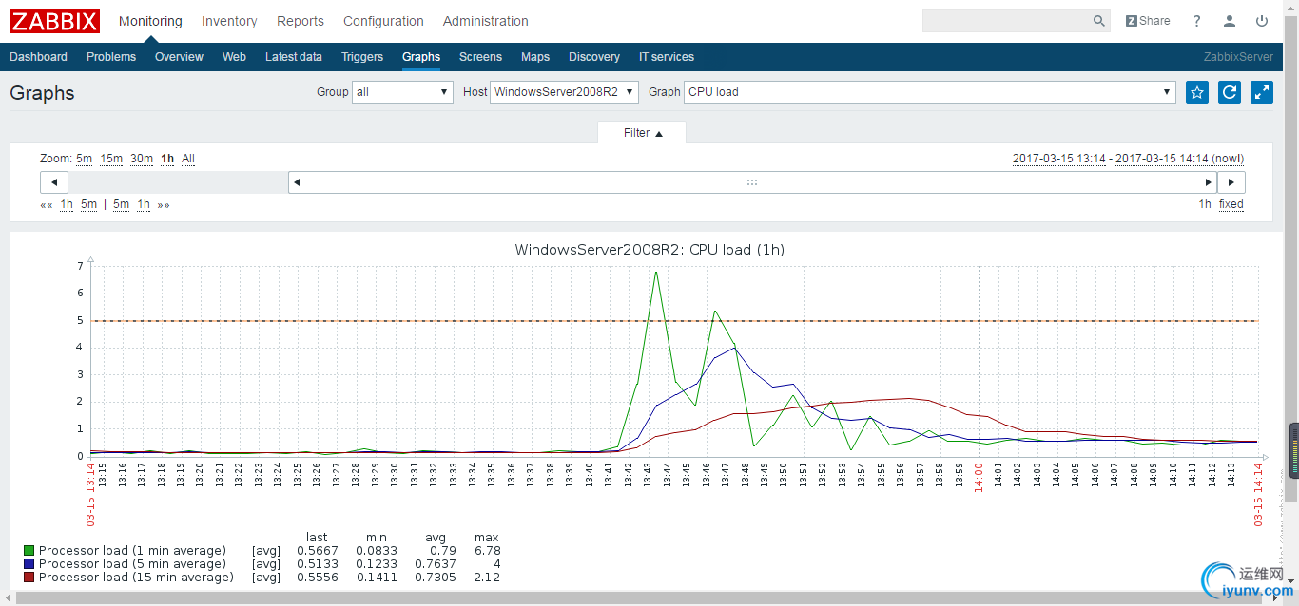Go to the Problems tab
Screen dimensions: 1299x606
[111, 57]
